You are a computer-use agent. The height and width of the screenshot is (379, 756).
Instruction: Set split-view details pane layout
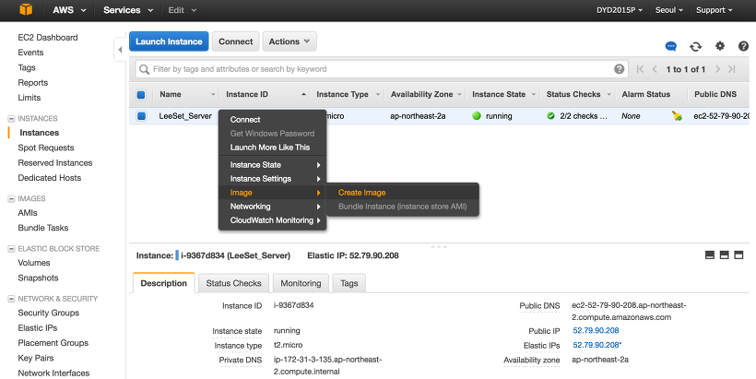(724, 255)
